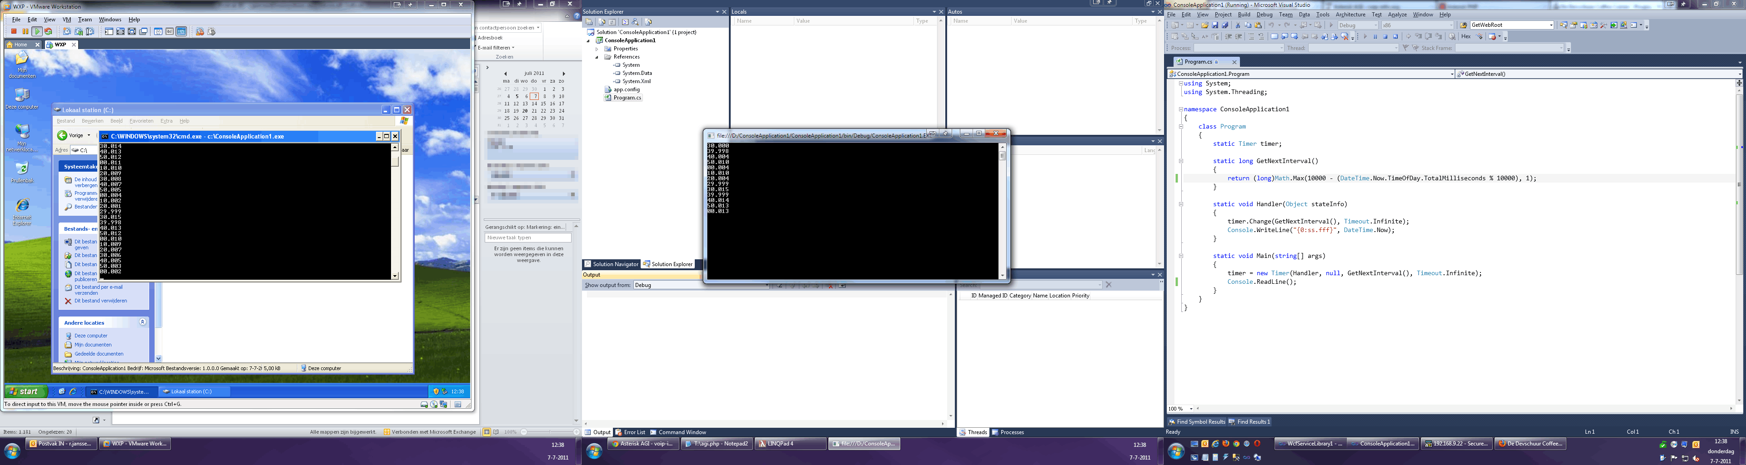This screenshot has height=465, width=1746.
Task: Click Windows Start orb on left taskbar
Action: [x=12, y=451]
